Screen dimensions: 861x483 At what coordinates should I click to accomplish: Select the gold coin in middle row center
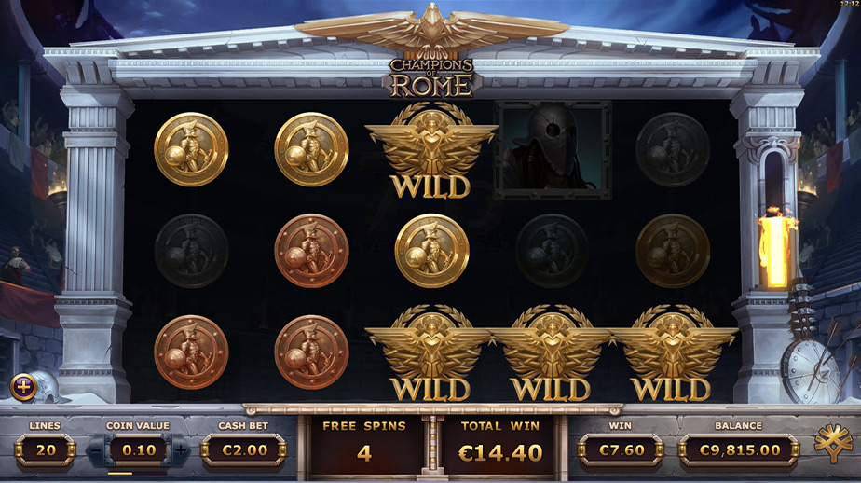[x=431, y=251]
